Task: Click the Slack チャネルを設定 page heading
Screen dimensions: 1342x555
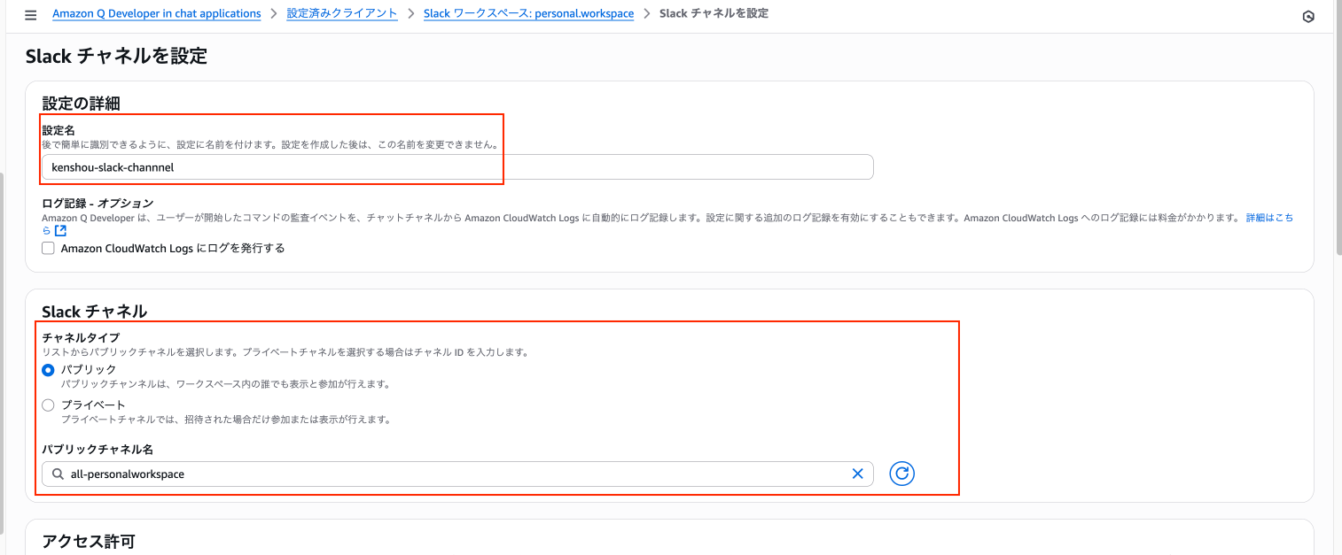Action: (116, 57)
